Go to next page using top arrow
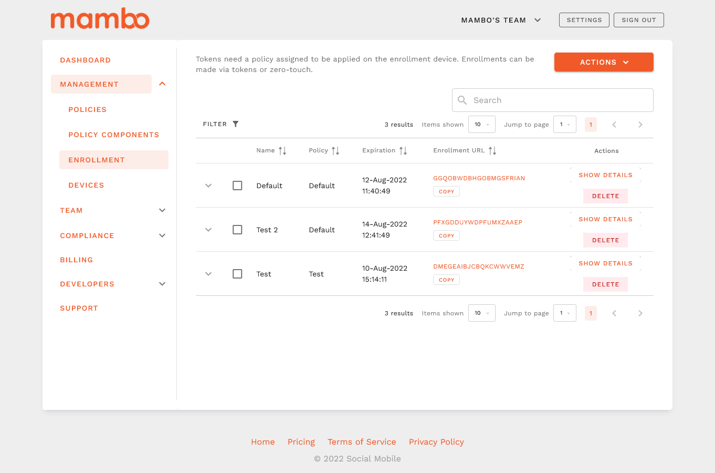 click(x=640, y=125)
